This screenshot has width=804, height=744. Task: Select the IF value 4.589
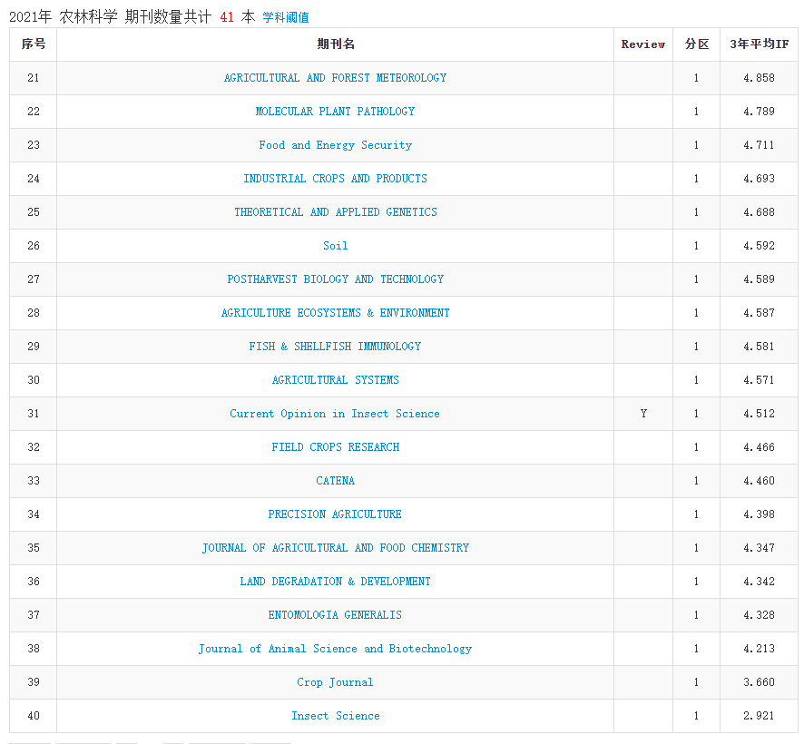pos(759,279)
